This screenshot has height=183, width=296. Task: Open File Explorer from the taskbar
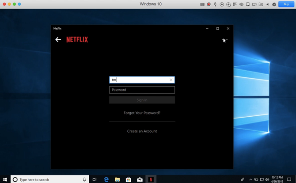pos(117,179)
